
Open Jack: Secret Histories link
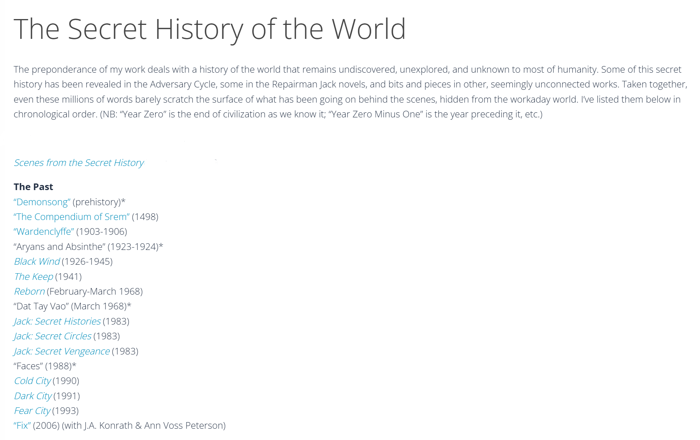(x=57, y=321)
